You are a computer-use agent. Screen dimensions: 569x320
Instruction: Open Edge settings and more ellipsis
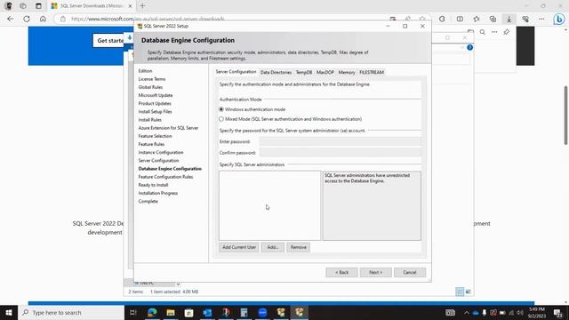click(541, 19)
